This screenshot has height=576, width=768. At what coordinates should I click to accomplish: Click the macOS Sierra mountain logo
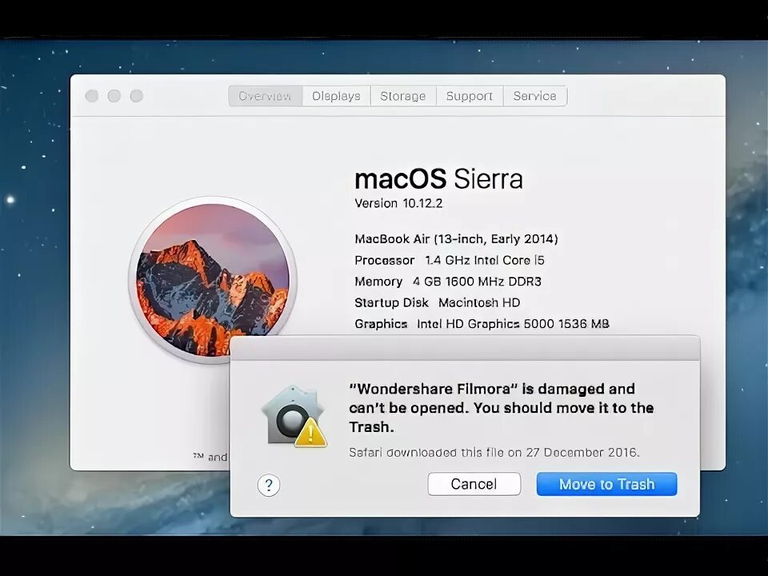(x=213, y=280)
